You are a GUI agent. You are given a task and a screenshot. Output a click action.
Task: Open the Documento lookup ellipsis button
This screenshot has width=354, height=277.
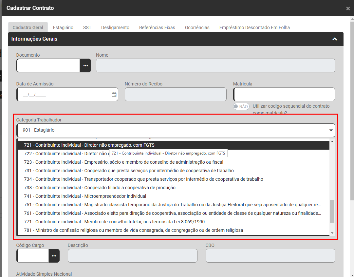(x=85, y=65)
